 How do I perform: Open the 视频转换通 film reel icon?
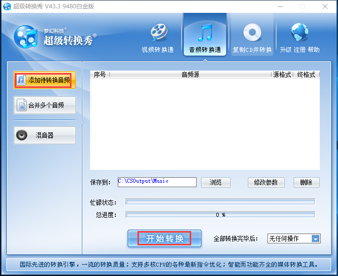pos(159,33)
